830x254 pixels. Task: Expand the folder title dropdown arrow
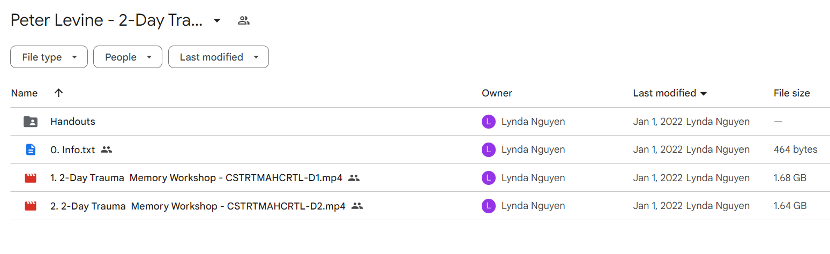(216, 21)
